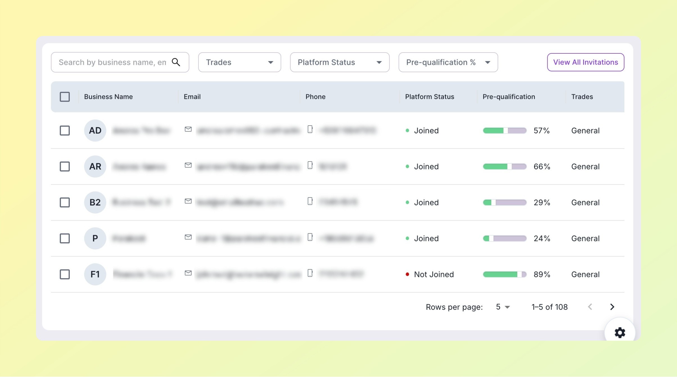Expand the Platform Status filter dropdown
The height and width of the screenshot is (377, 677).
[x=339, y=62]
